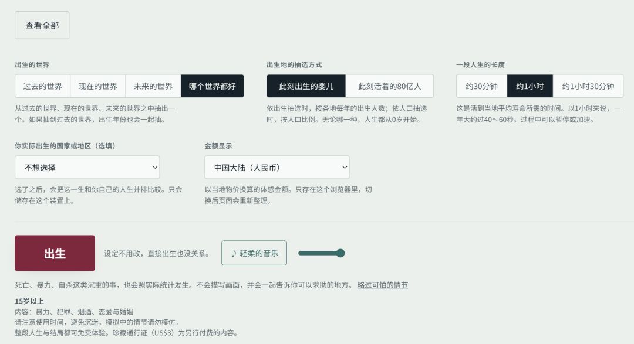Open the 略过可怕的情节 link

click(x=383, y=285)
